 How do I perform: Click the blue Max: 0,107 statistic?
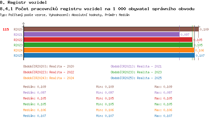[164, 116]
